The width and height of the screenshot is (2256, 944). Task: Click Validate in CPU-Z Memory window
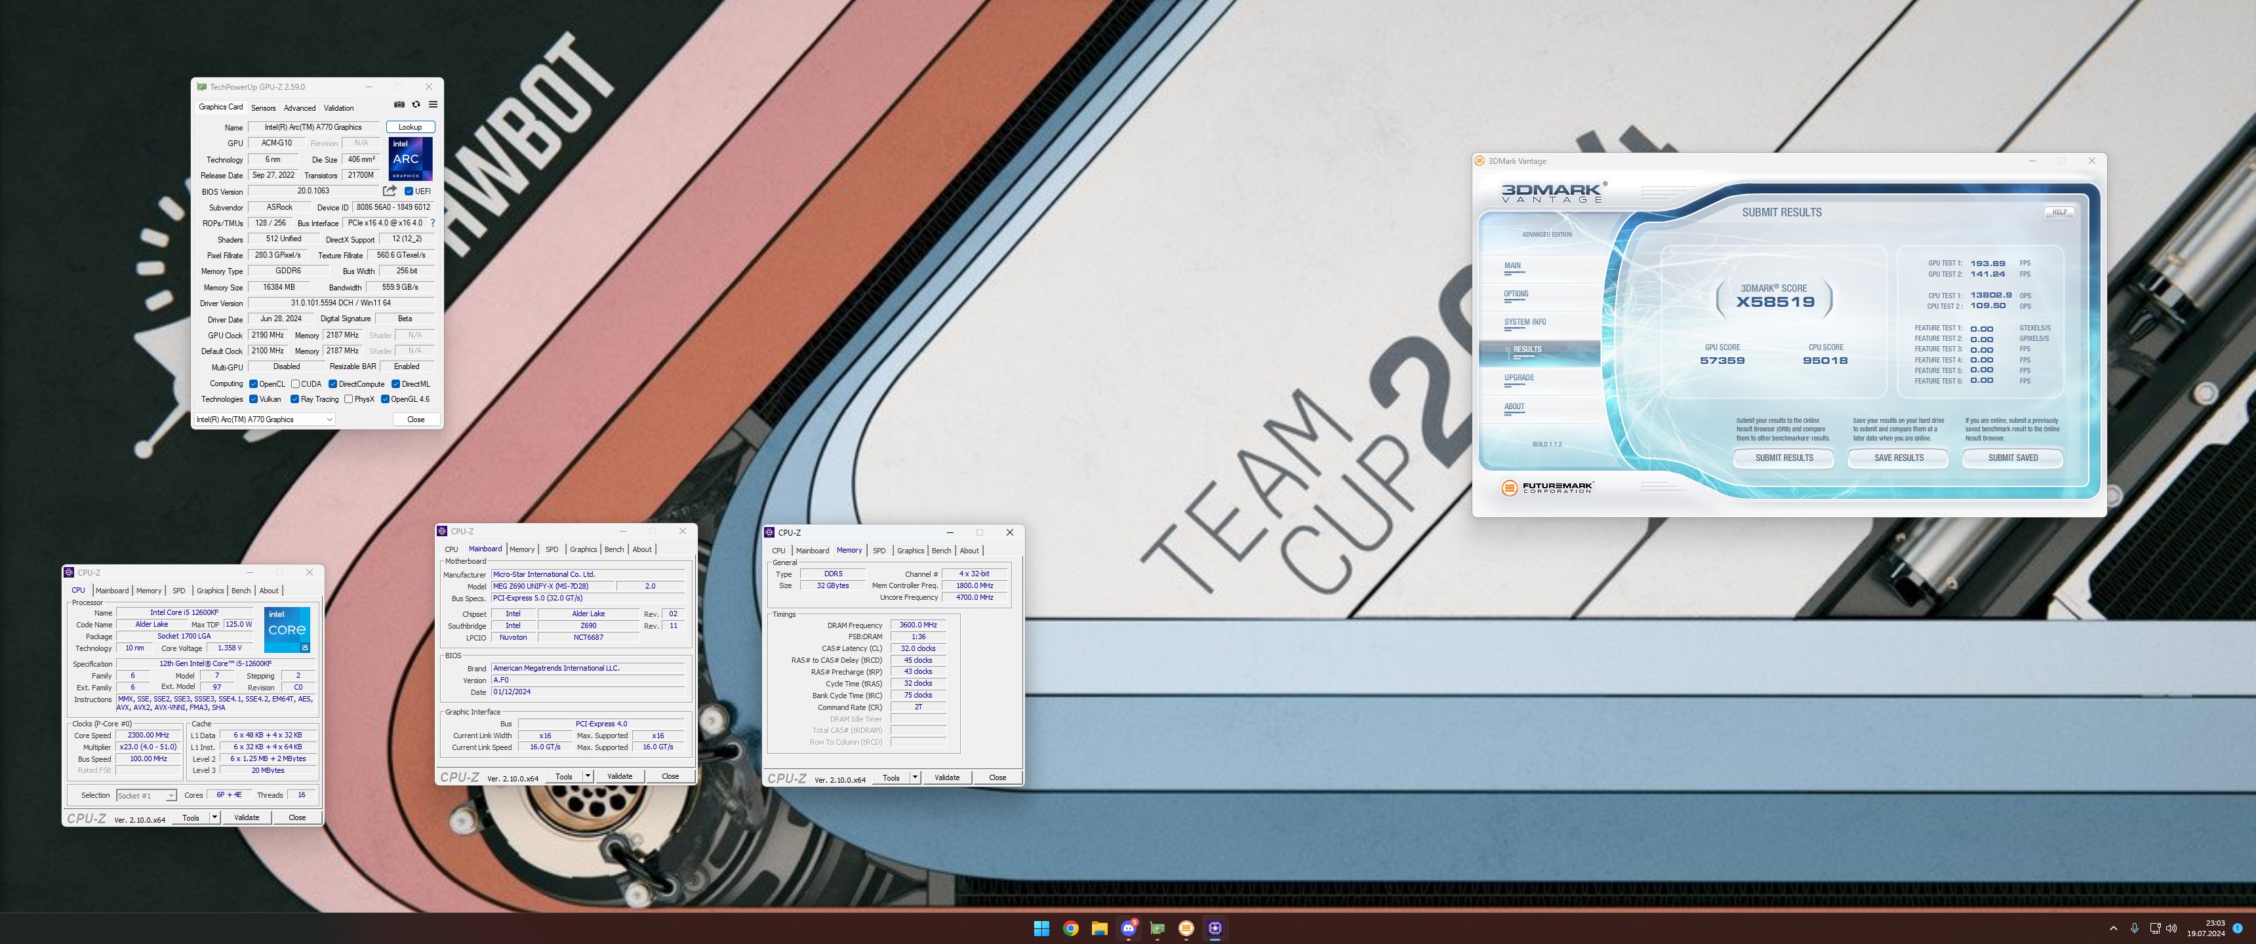click(947, 777)
